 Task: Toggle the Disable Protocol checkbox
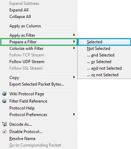point(5,132)
